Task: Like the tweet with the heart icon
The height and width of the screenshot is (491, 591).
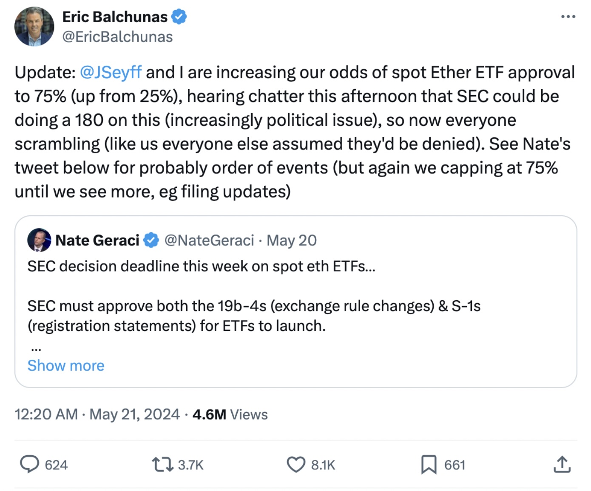Action: click(296, 464)
